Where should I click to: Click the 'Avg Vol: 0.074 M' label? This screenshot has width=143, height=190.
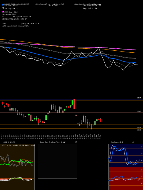(x=92, y=5)
